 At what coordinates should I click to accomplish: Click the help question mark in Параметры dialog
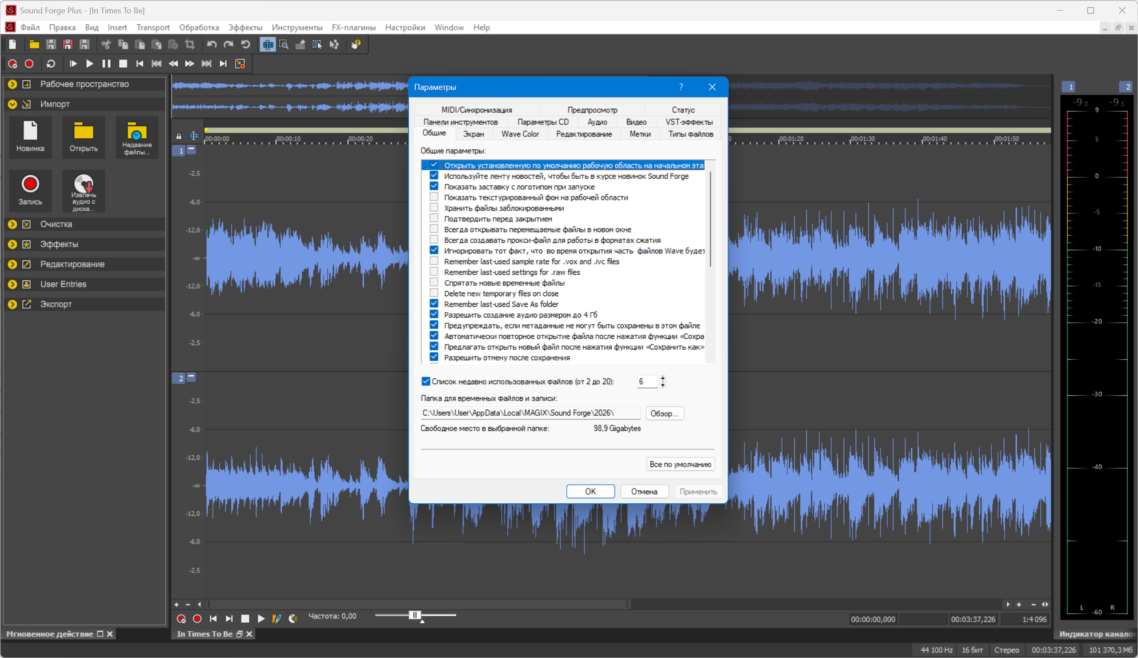coord(681,87)
